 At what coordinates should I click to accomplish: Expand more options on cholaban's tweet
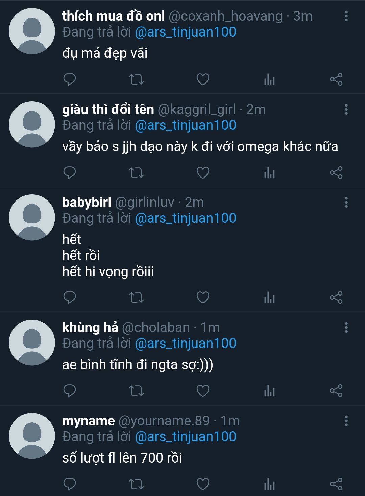[x=346, y=328]
